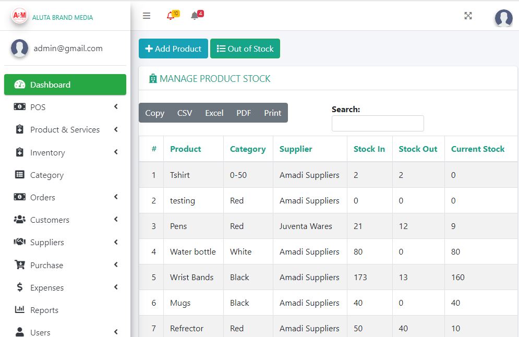The width and height of the screenshot is (519, 337).
Task: Click inside the Search field
Action: pyautogui.click(x=377, y=123)
